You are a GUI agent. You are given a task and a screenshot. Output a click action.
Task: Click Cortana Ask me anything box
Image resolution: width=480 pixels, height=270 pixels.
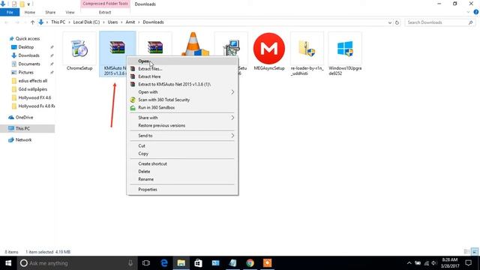coord(76,263)
